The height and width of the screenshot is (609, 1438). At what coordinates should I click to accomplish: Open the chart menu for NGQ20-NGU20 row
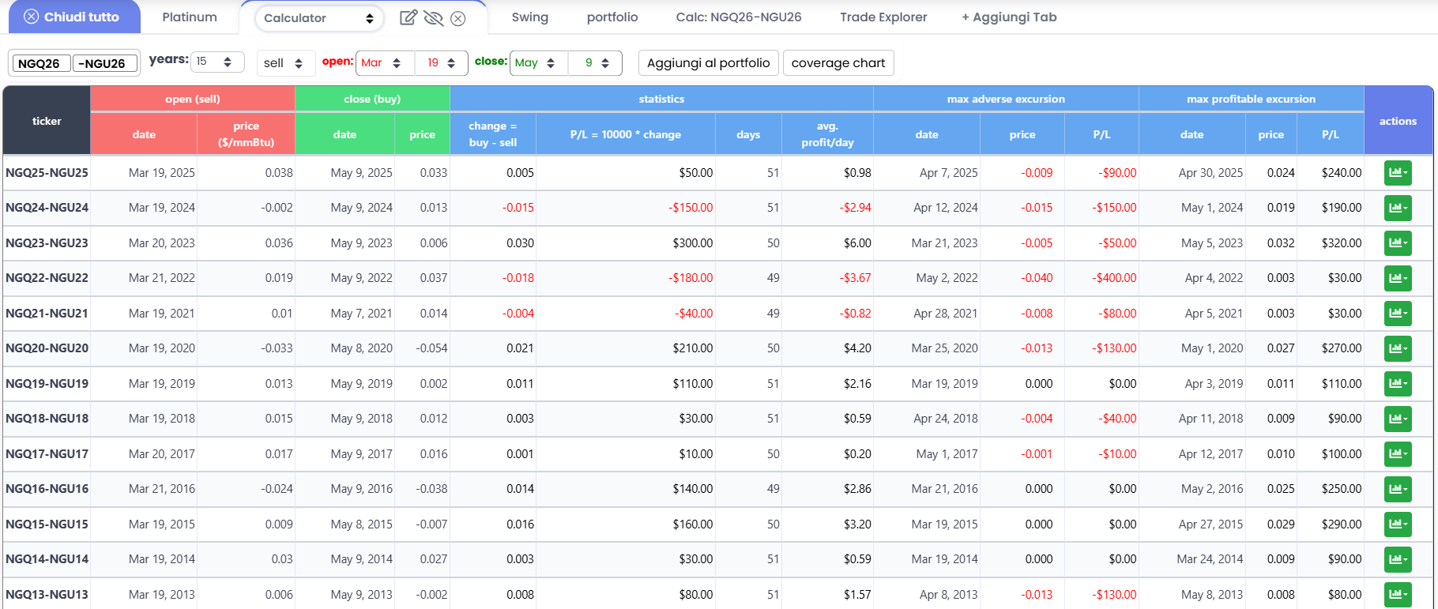(x=1398, y=348)
